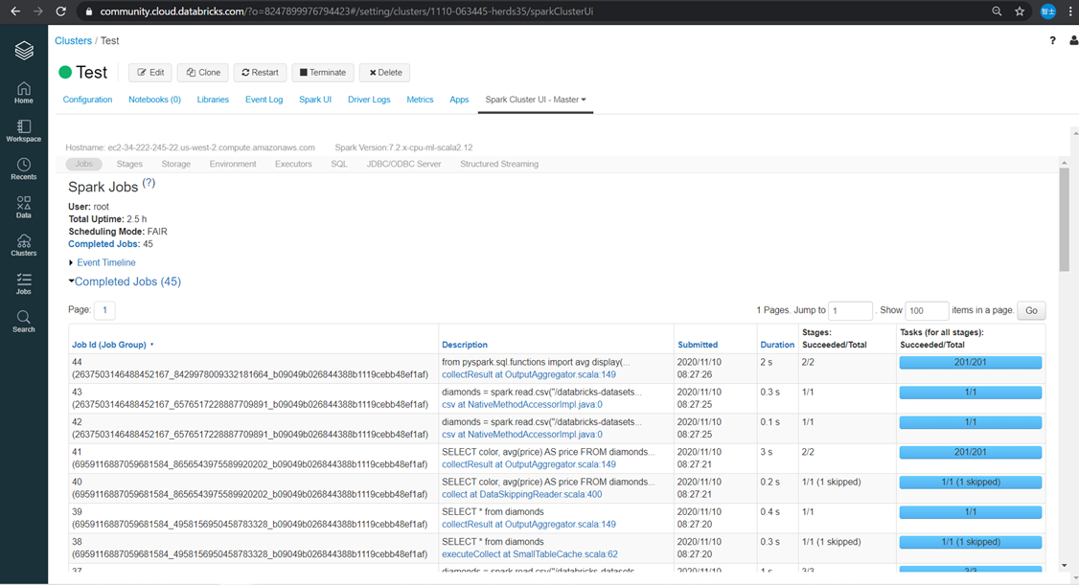Click page 1 pagination link
The image size is (1079, 585).
coord(104,310)
